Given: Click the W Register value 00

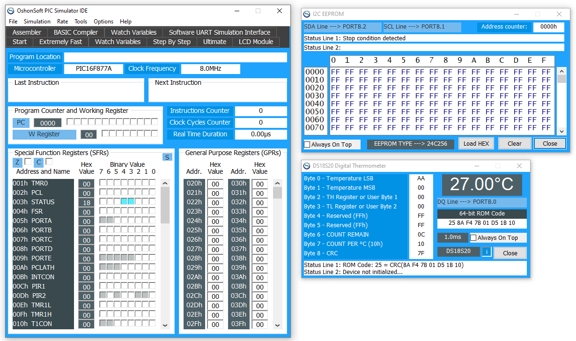Looking at the screenshot, I should tap(88, 135).
